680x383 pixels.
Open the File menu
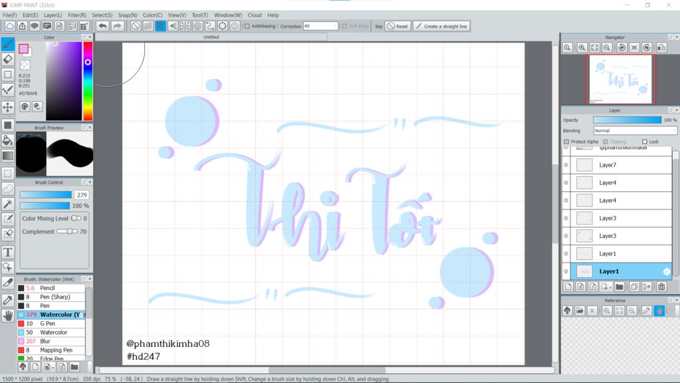pyautogui.click(x=9, y=15)
